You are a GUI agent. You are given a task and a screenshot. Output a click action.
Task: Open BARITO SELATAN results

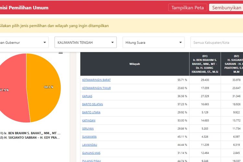[92, 104]
